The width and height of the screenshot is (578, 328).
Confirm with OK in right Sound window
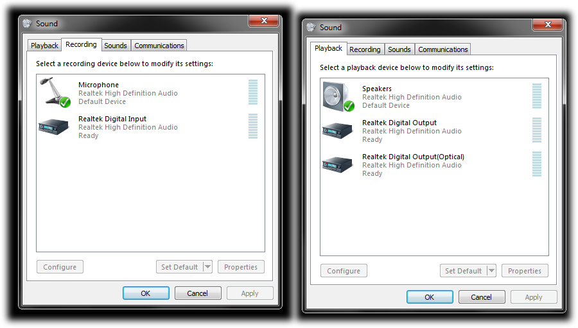coord(430,297)
